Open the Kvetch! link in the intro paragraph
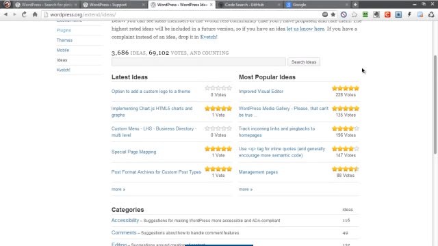The image size is (438, 246). [209, 37]
